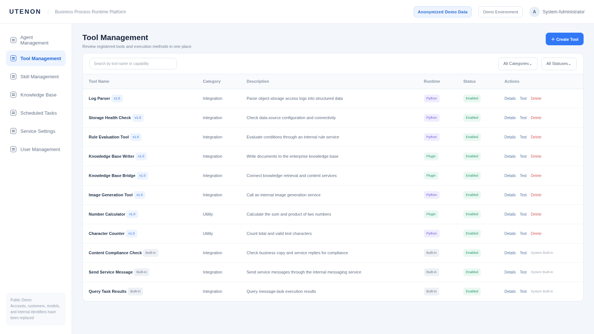Click the System Administrator avatar icon
594x334 pixels.
(x=535, y=12)
